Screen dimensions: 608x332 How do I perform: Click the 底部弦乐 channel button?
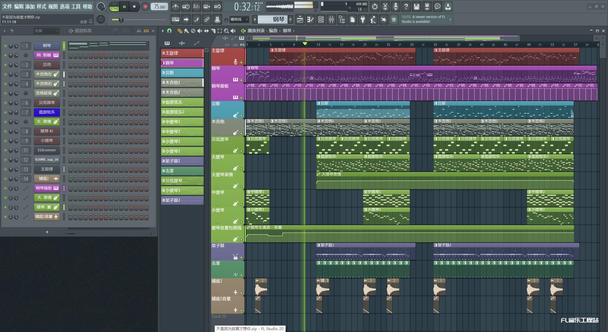tap(47, 112)
